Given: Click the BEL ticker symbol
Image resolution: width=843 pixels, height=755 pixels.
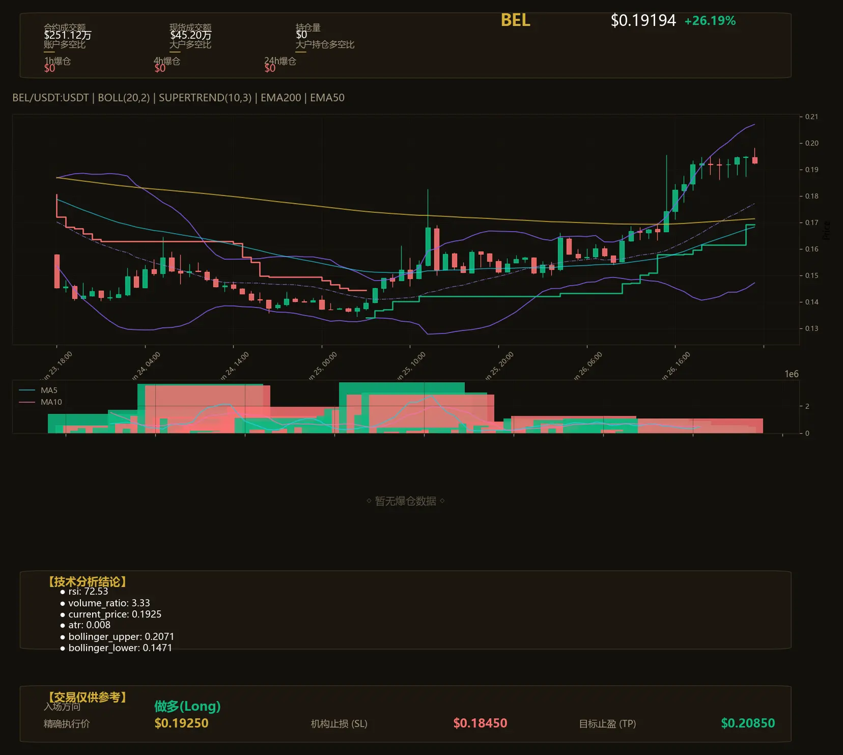Looking at the screenshot, I should coord(515,20).
